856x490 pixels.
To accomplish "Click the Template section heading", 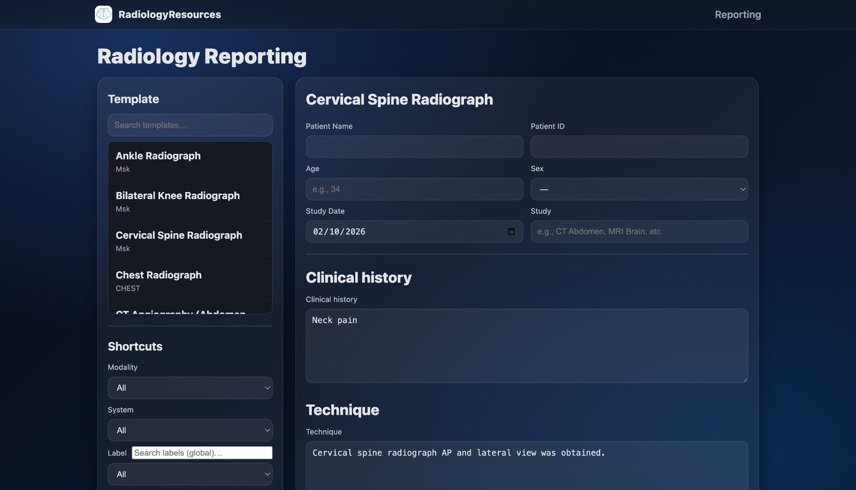I will pyautogui.click(x=133, y=99).
